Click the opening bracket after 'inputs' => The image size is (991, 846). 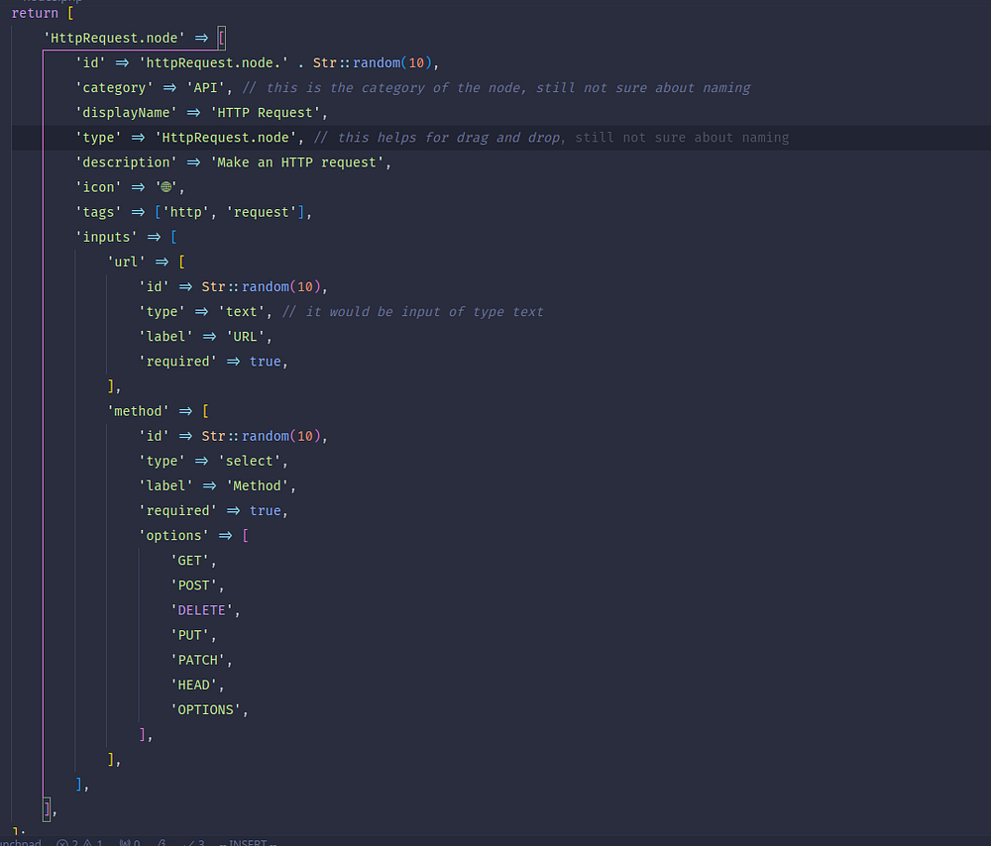click(x=173, y=237)
